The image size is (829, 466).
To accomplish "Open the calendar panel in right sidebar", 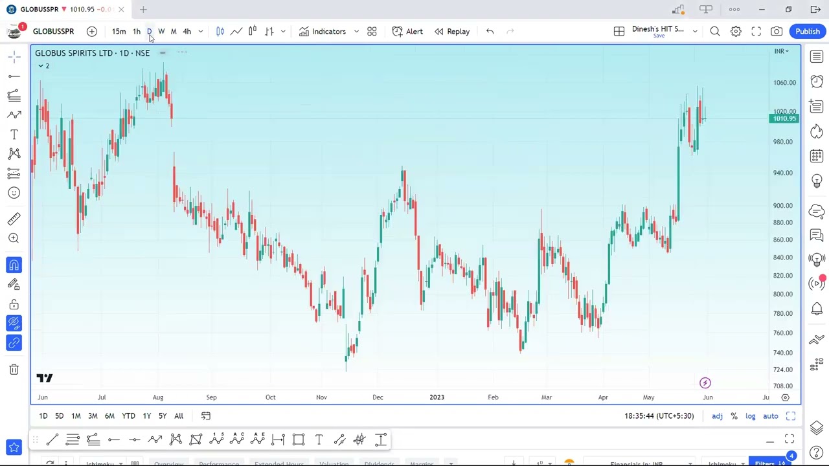I will pos(817,156).
